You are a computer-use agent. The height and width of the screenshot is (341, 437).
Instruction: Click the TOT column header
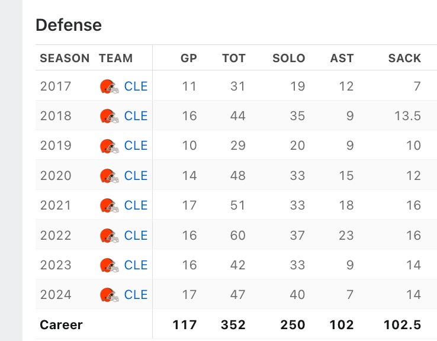pos(233,58)
